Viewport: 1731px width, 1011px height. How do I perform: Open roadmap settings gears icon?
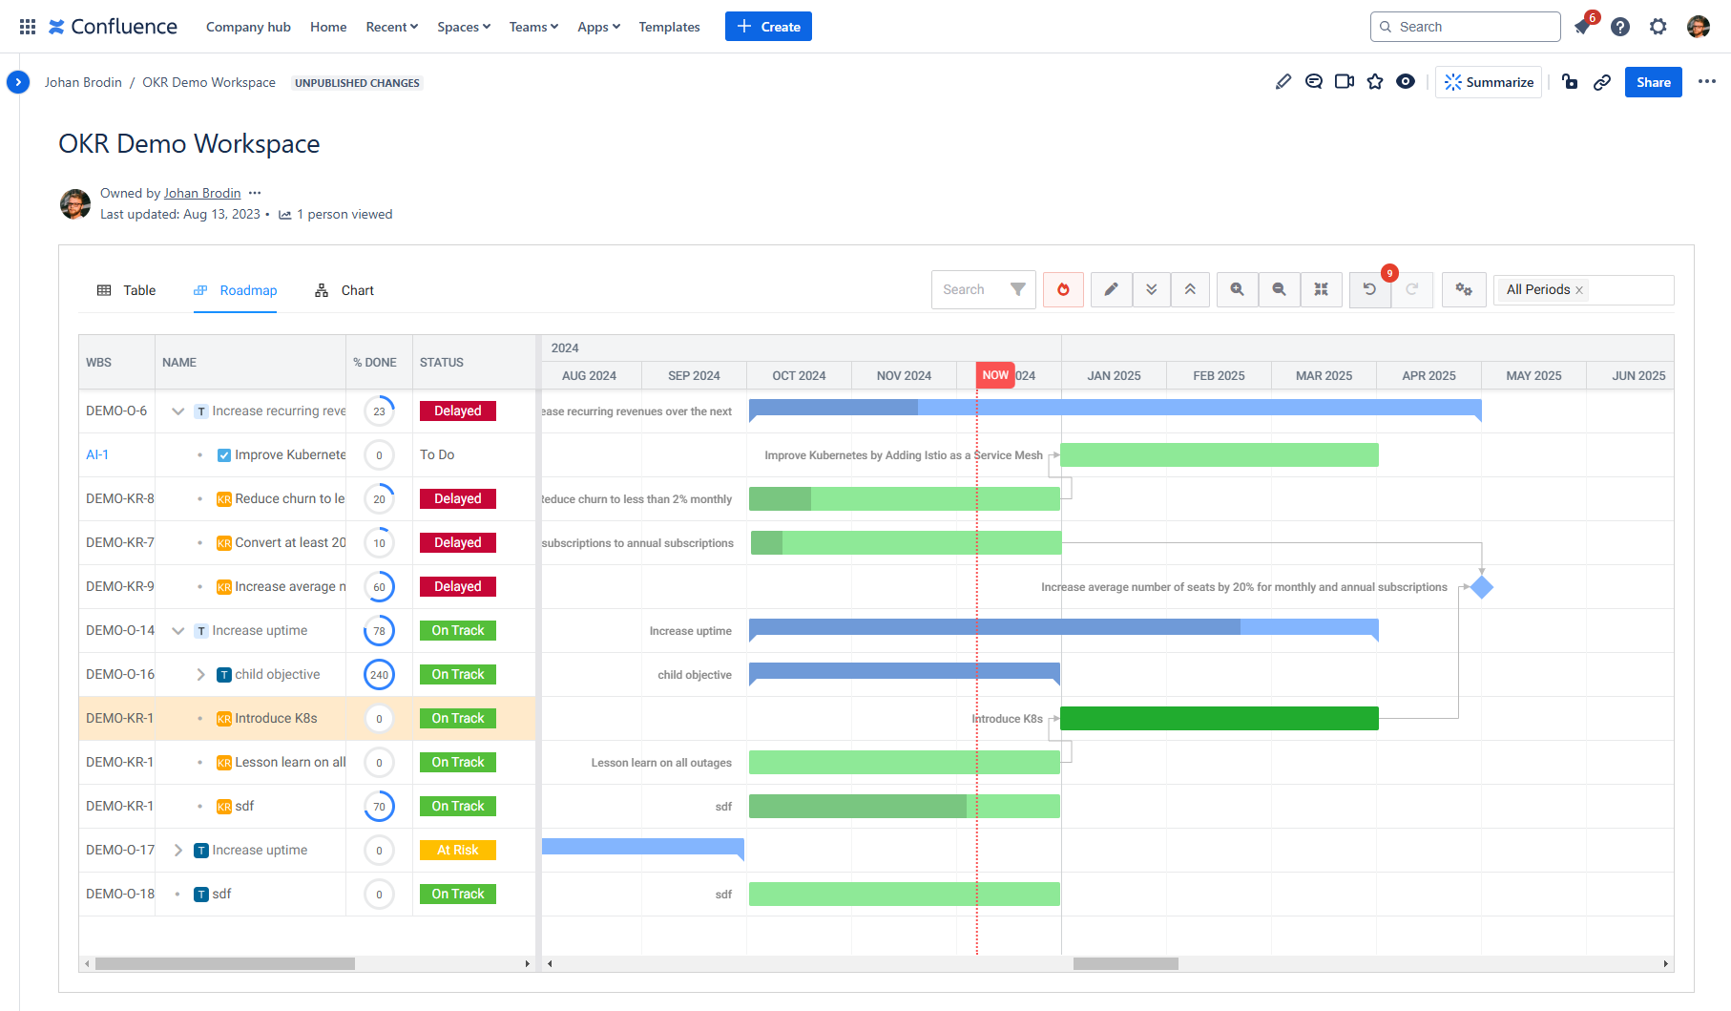click(1463, 289)
